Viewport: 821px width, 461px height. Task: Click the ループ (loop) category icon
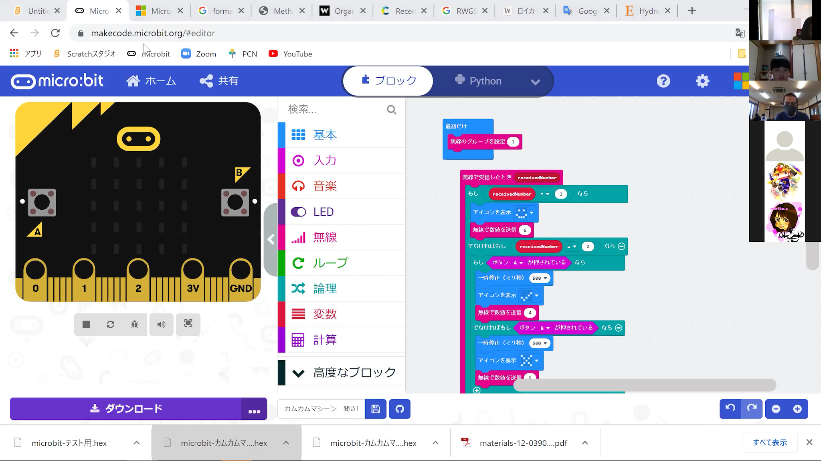point(298,262)
